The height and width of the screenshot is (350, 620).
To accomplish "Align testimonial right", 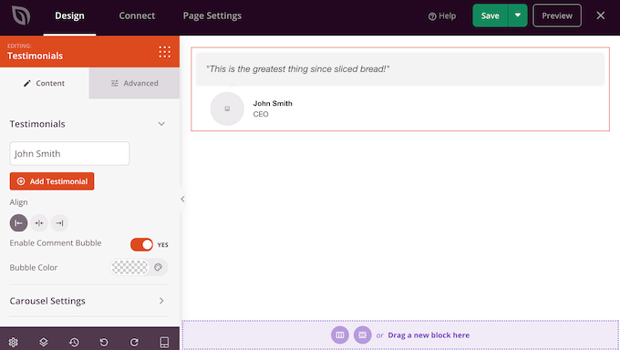I will click(59, 223).
